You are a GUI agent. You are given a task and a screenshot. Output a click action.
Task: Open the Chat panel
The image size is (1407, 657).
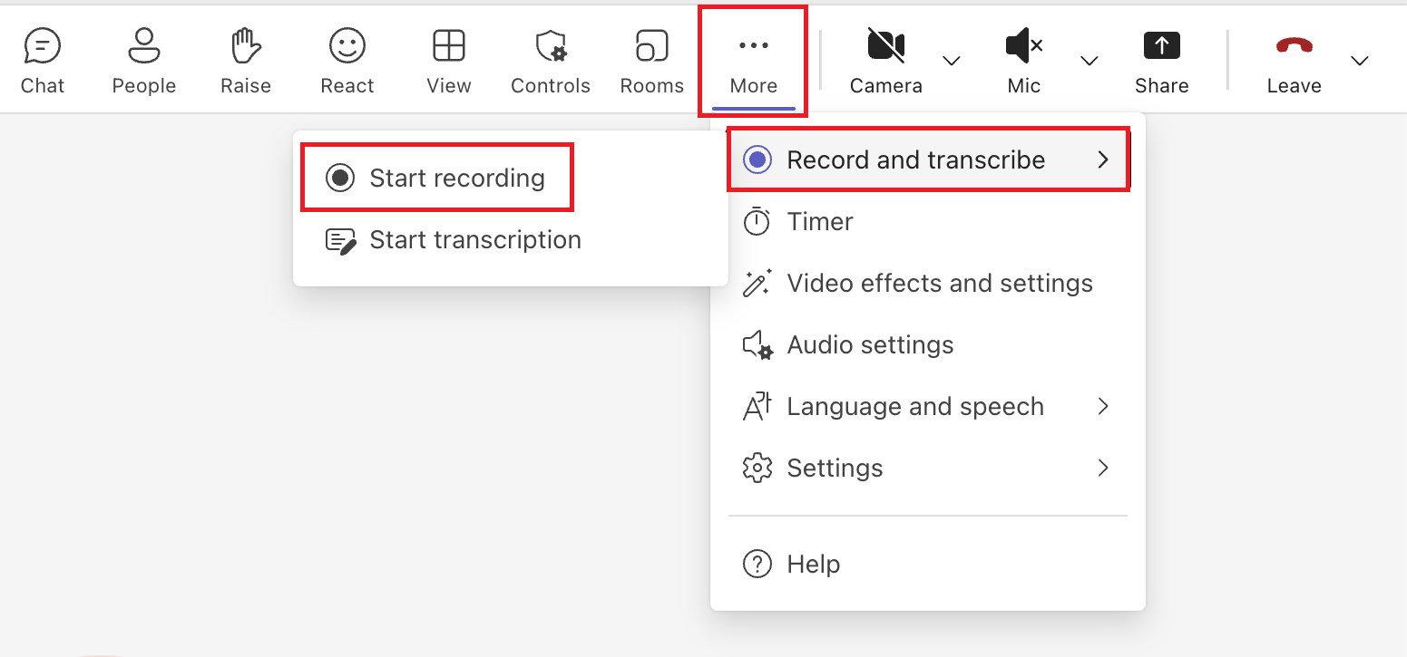coord(43,61)
